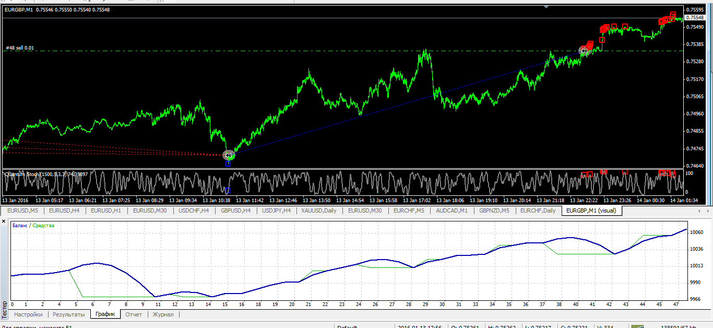Screen dimensions: 713x328
Task: Click the EURGBP,M1 chart header text
Action: tap(57, 10)
